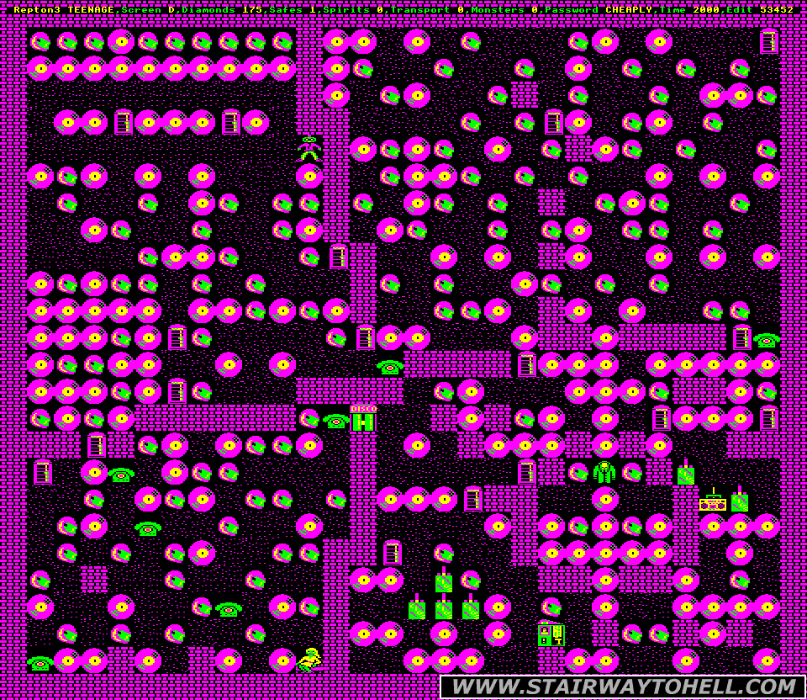Click the Monsters 0 counter

pyautogui.click(x=504, y=10)
